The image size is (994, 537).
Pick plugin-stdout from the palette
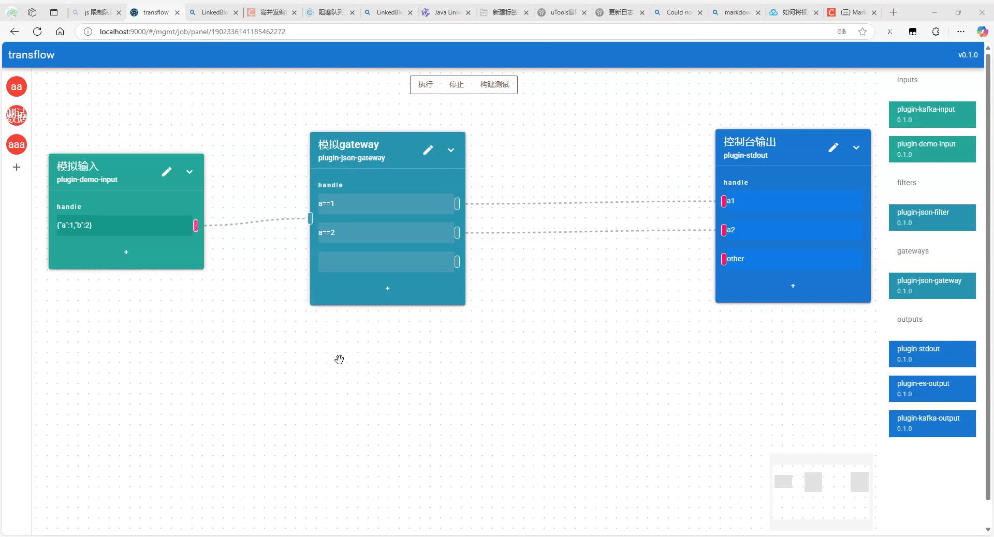pos(932,354)
